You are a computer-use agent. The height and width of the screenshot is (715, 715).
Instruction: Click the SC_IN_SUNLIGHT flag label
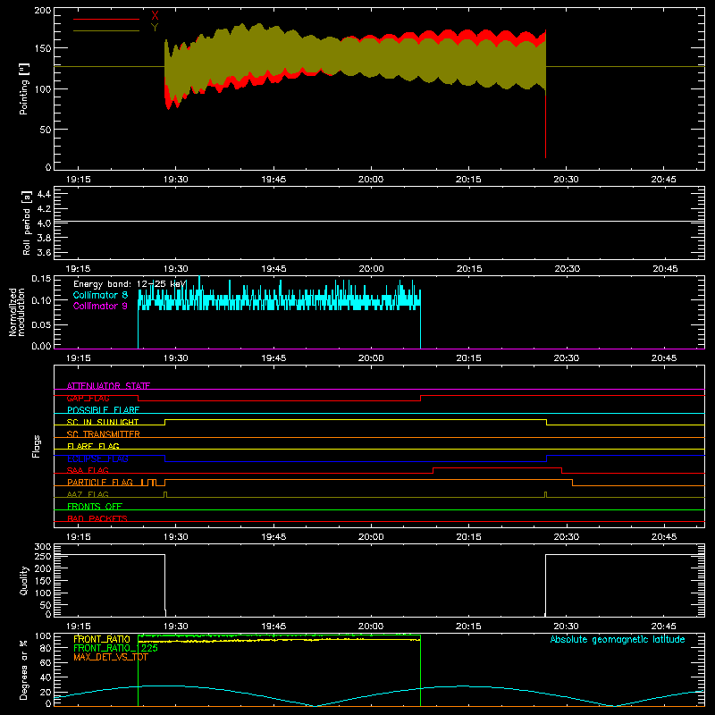(103, 422)
